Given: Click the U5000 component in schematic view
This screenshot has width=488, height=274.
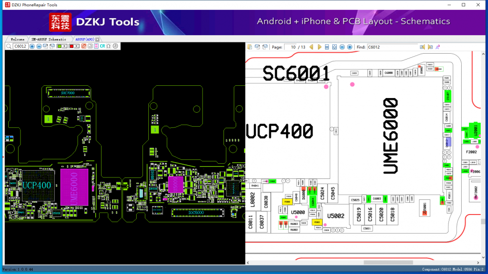Looking at the screenshot, I should (298, 213).
